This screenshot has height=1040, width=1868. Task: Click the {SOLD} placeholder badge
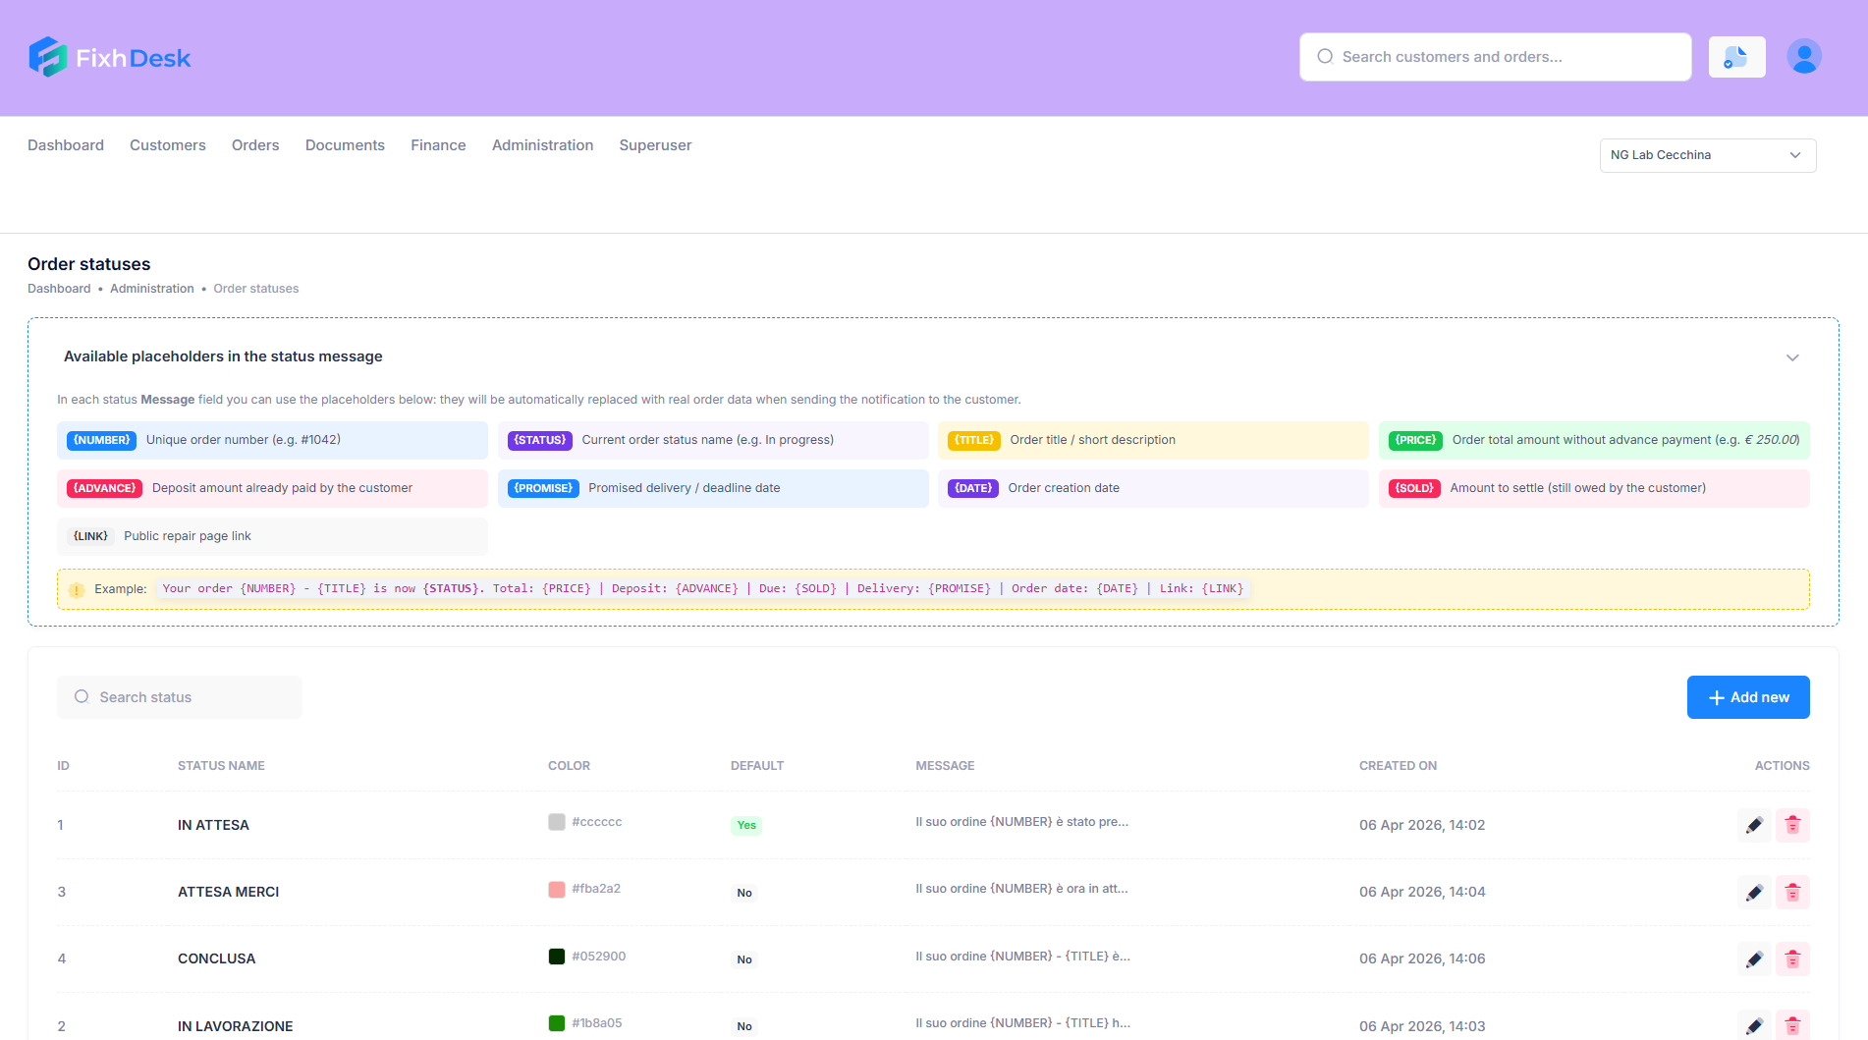pyautogui.click(x=1414, y=488)
